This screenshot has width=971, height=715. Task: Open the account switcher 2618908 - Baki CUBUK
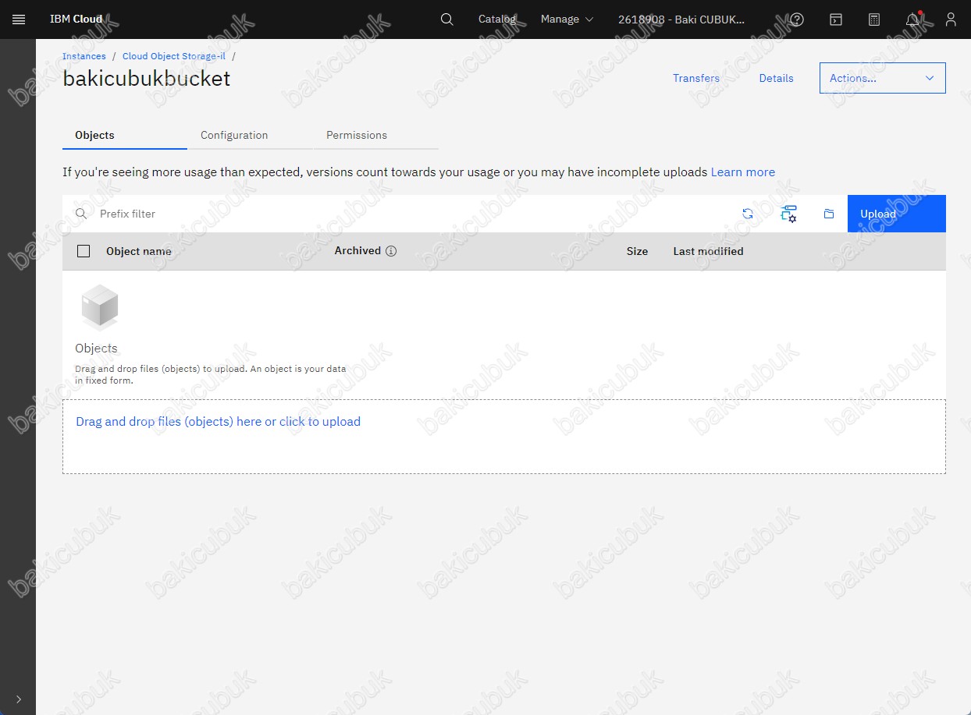pos(681,19)
